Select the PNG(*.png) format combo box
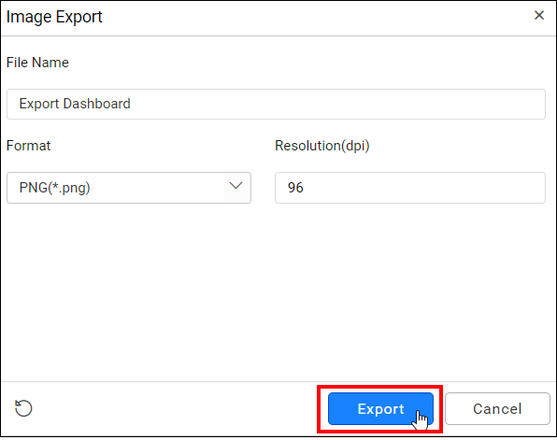Image resolution: width=557 pixels, height=440 pixels. point(129,188)
